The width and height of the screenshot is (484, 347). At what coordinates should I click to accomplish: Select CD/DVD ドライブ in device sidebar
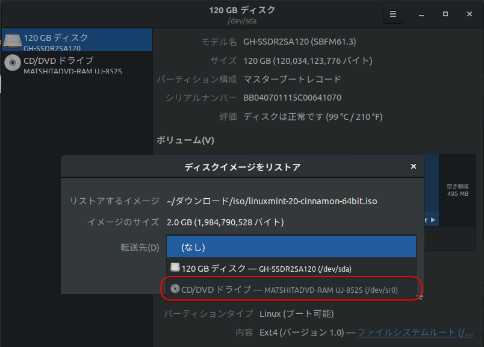[x=77, y=63]
